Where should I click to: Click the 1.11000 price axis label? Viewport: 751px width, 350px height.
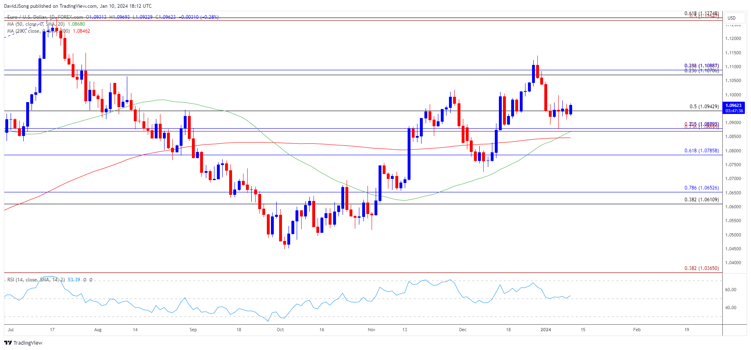[x=733, y=67]
